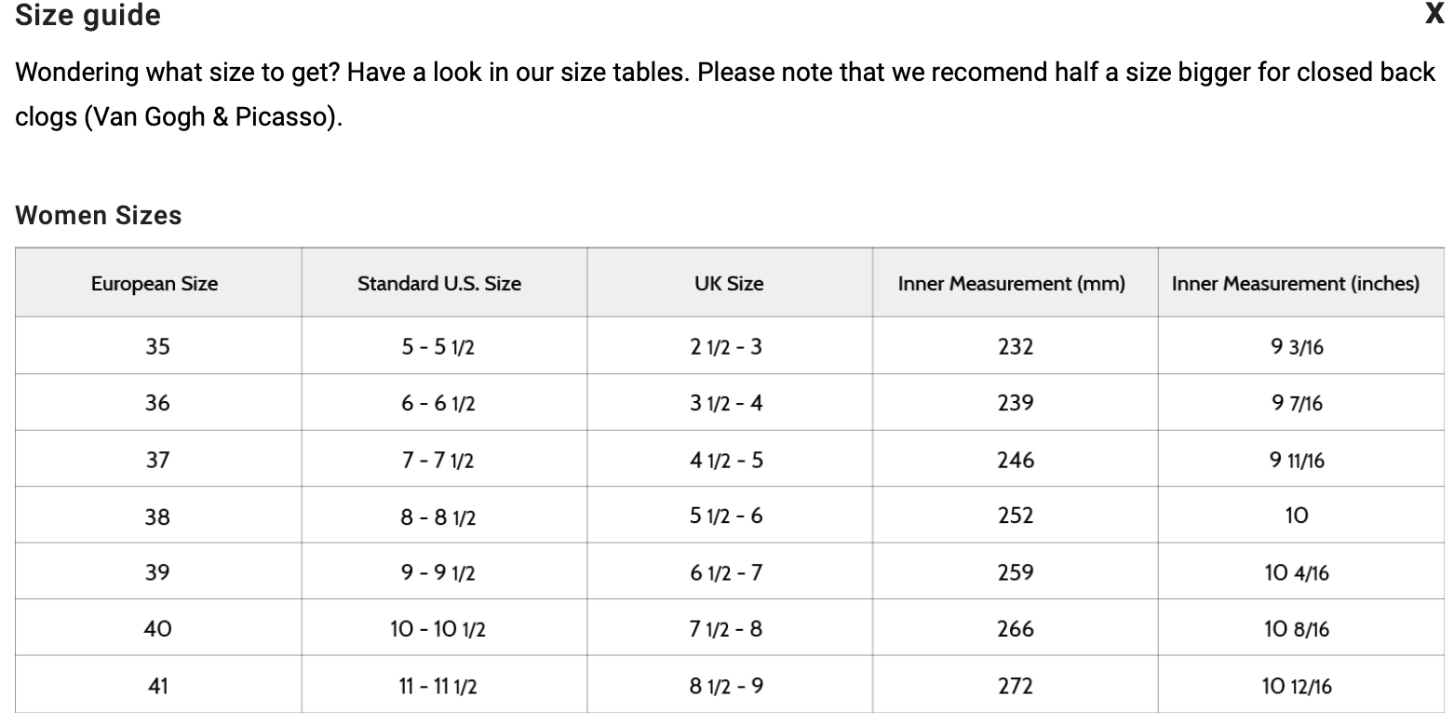The height and width of the screenshot is (724, 1454).
Task: Click the U.S. size 10 - 10 1/2 cell
Action: pyautogui.click(x=438, y=630)
